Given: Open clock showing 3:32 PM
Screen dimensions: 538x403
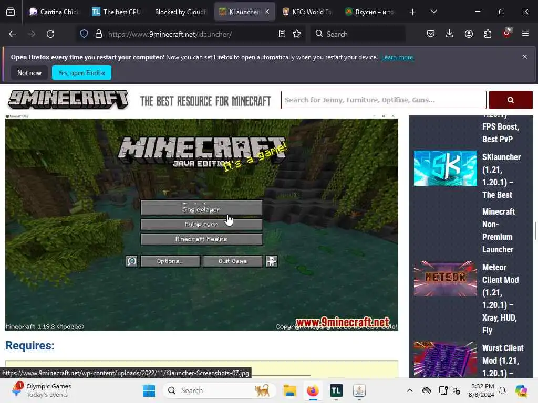Looking at the screenshot, I should pyautogui.click(x=481, y=390).
